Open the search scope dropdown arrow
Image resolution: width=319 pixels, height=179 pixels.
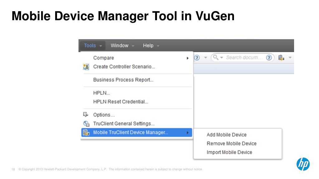point(222,57)
